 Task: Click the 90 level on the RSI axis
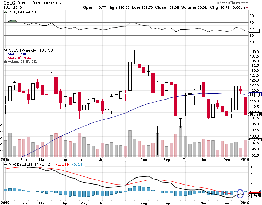[x=251, y=16]
